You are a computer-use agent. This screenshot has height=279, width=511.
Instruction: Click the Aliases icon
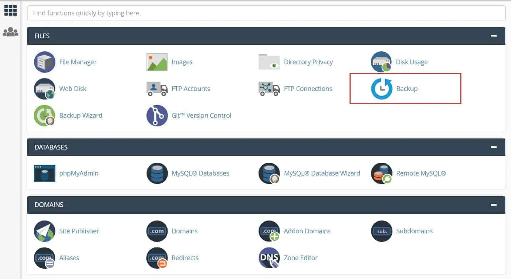45,258
